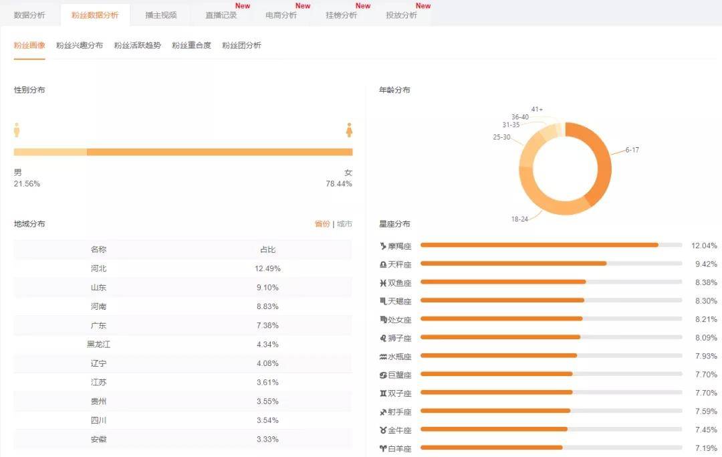Click the female portion of gender bar
Screen dimensions: 722x457
tap(219, 152)
